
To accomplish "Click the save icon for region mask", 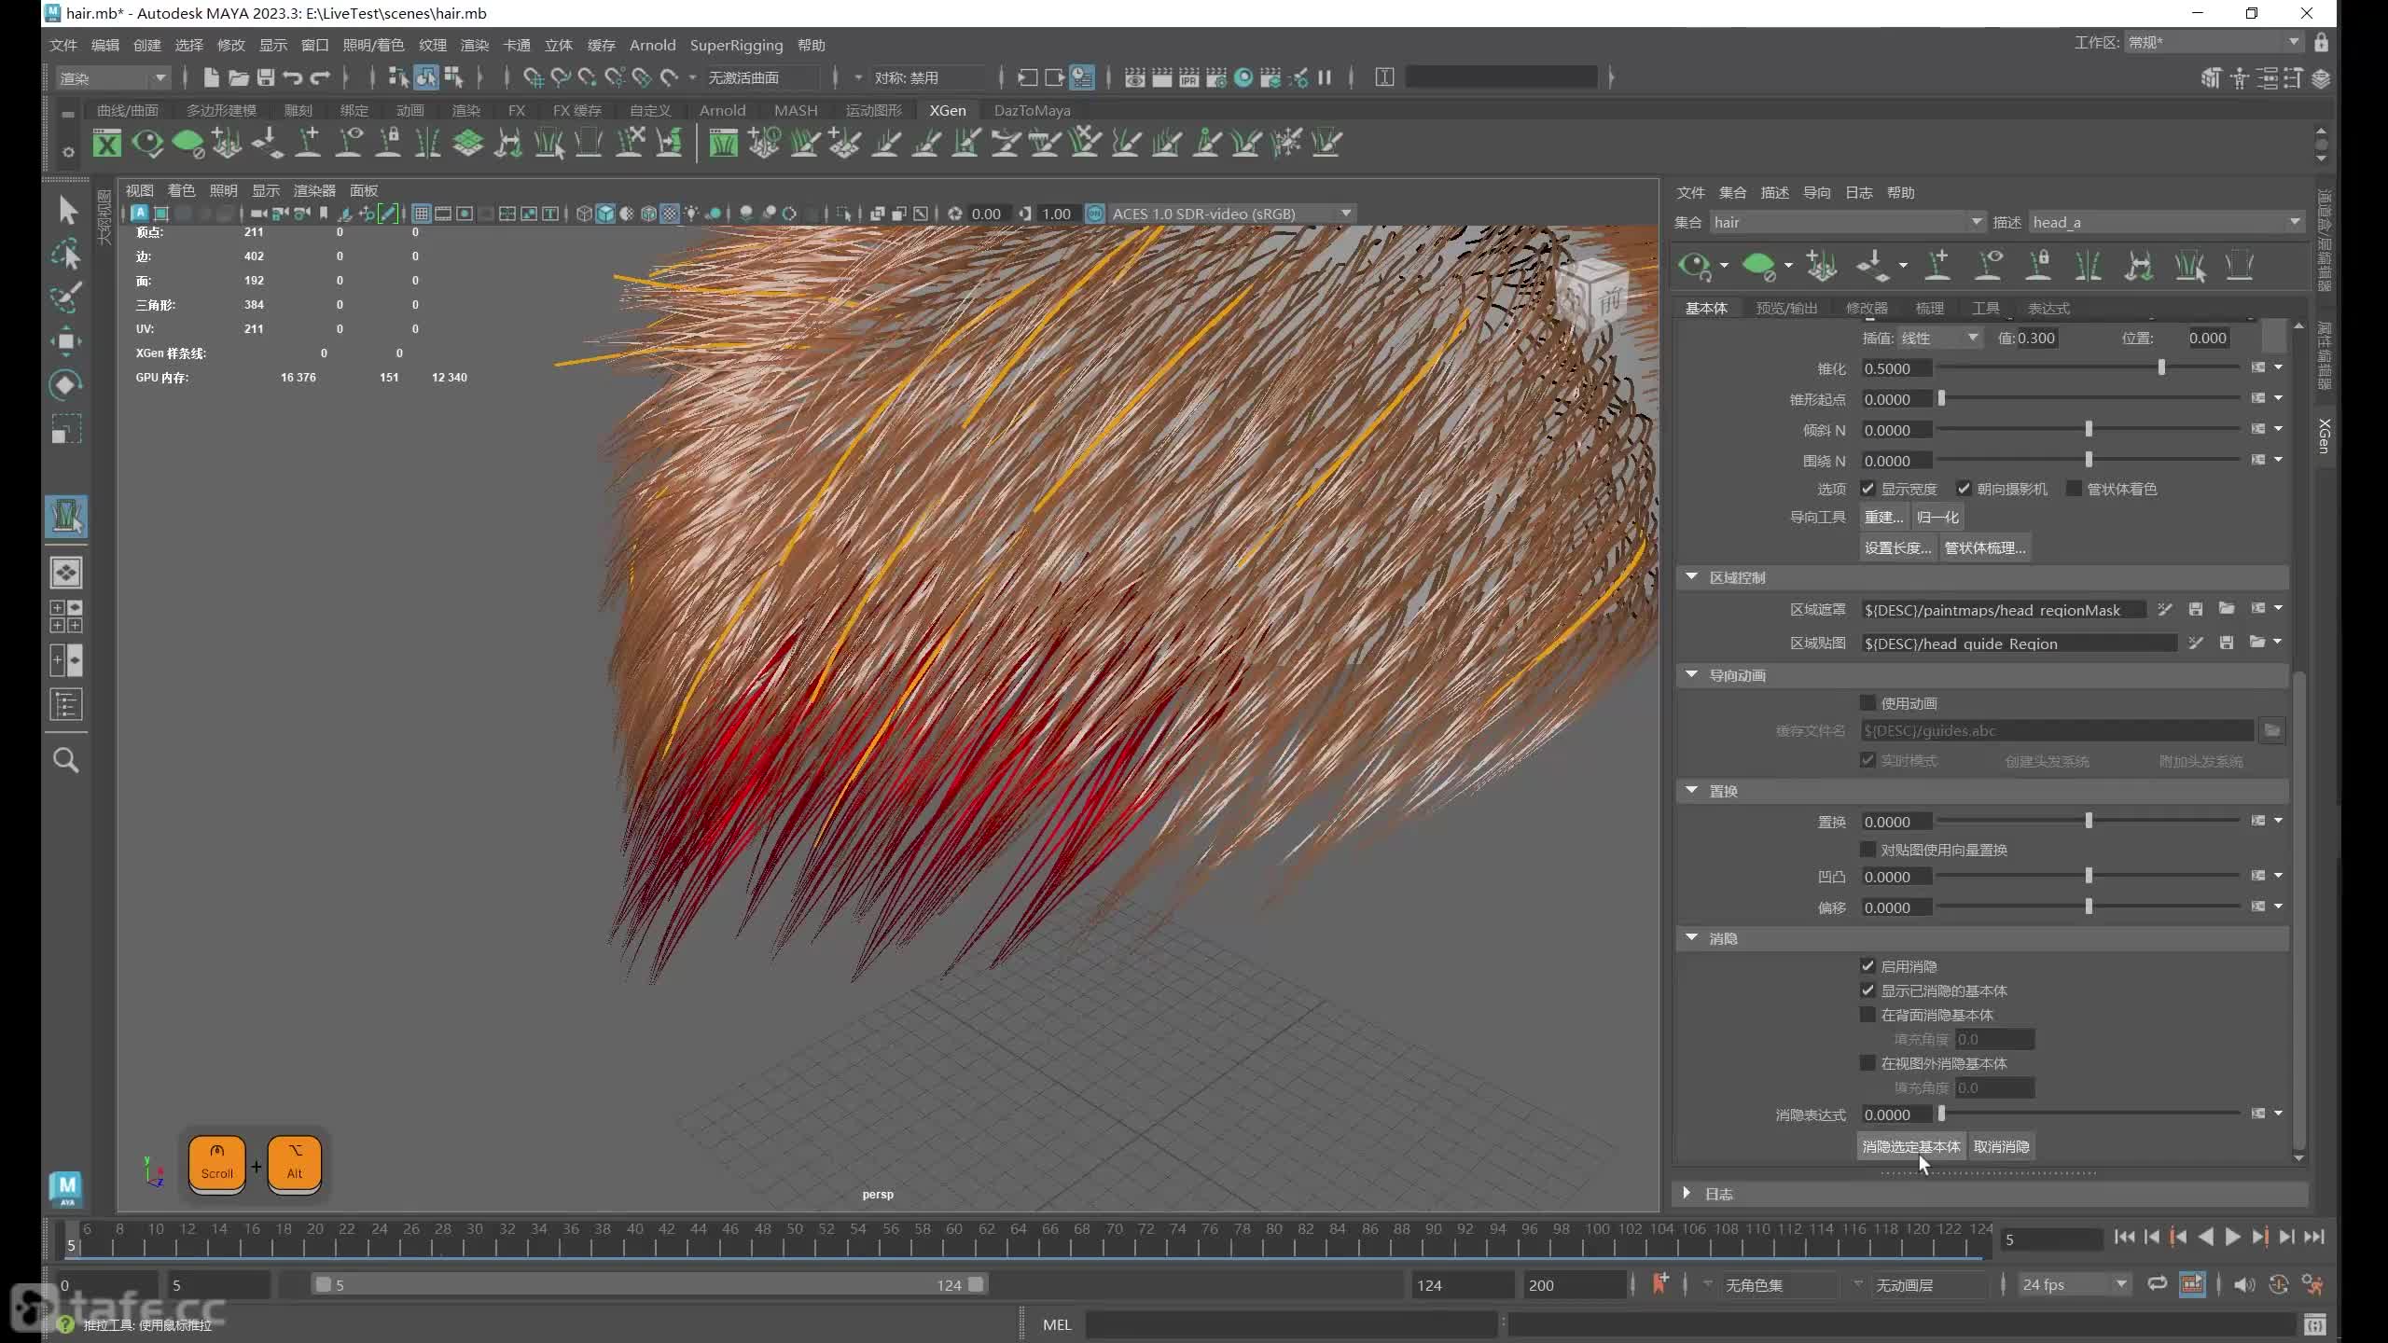I will (2196, 609).
